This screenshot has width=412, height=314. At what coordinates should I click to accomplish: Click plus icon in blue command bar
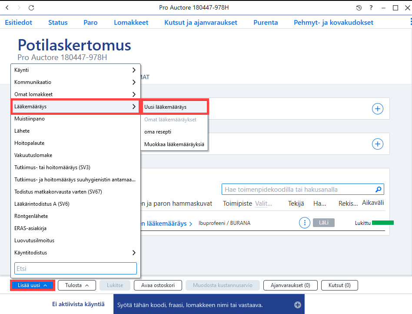click(x=297, y=305)
